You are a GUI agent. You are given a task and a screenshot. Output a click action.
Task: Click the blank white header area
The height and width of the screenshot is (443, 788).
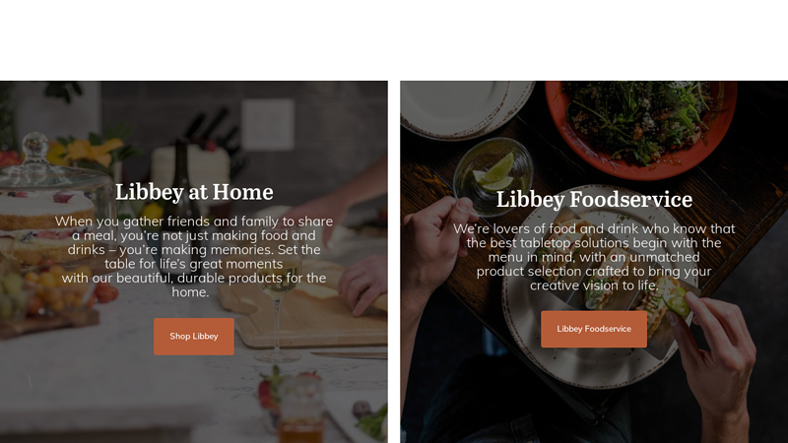tap(394, 39)
